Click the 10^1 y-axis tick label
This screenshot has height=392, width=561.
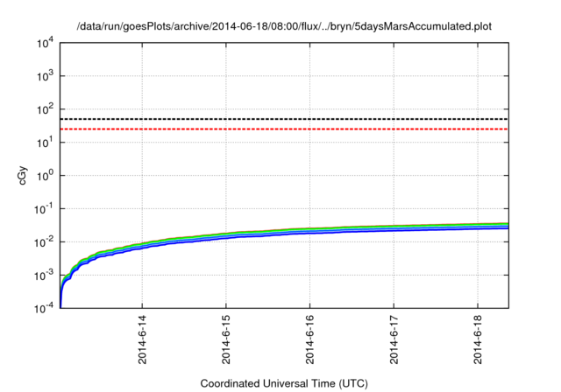[45, 143]
